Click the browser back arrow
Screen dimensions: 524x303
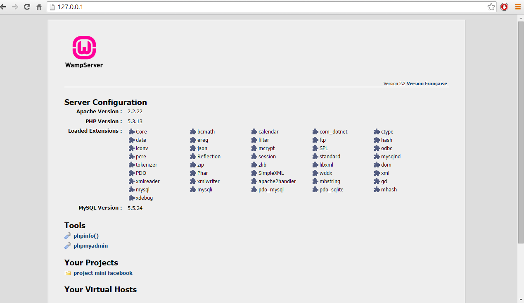(x=3, y=7)
